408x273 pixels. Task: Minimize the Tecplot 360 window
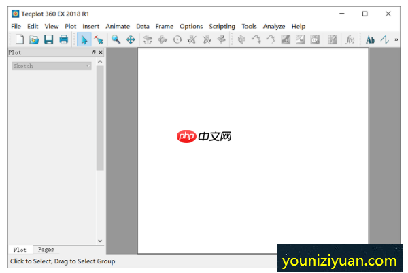coord(342,14)
